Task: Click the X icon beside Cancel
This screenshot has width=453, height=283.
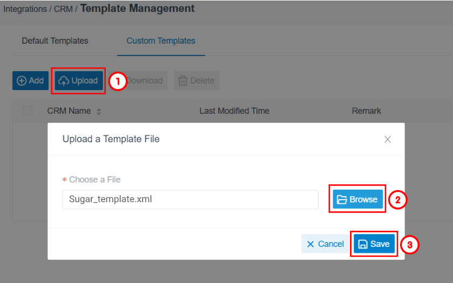Action: tap(310, 244)
